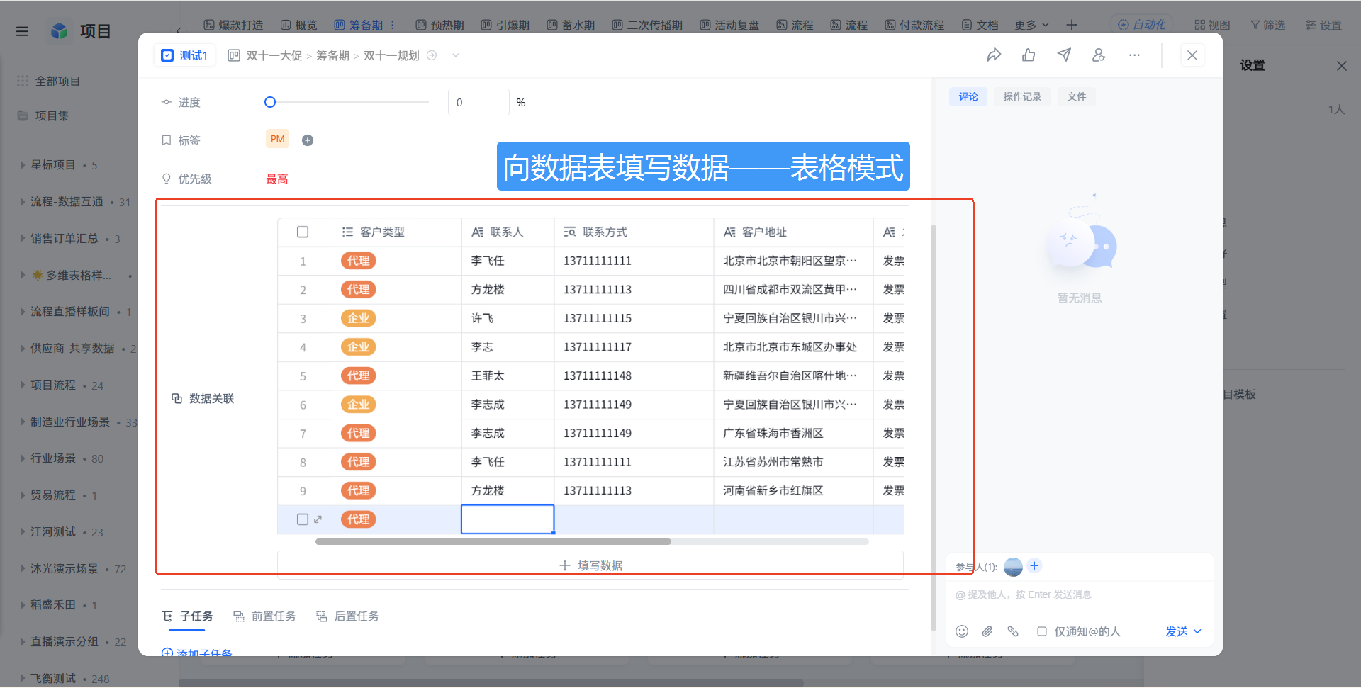Click the progress slider handle
Viewport: 1361px width, 688px height.
tap(270, 102)
